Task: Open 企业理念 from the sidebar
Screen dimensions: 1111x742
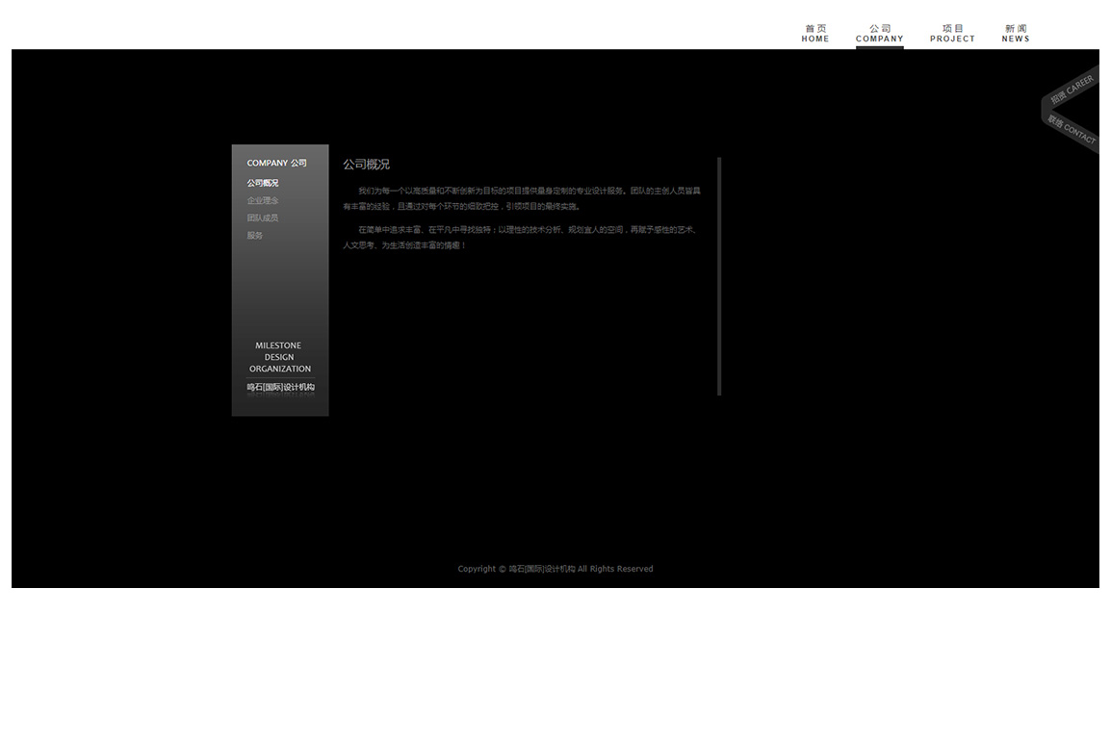Action: [262, 200]
